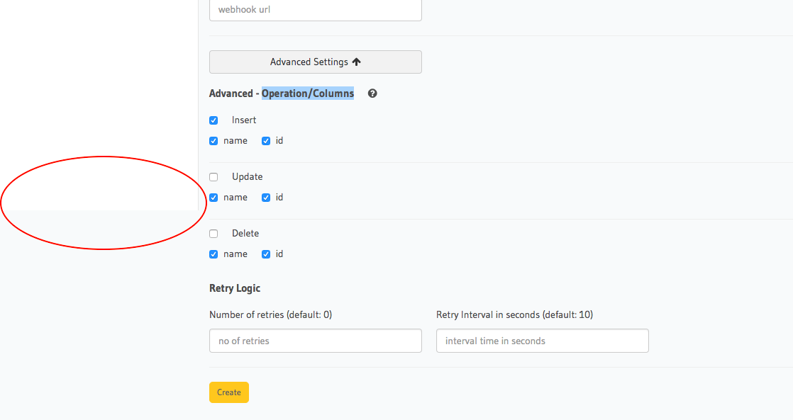Click the Retry Logic heading
This screenshot has height=420, width=793.
coord(234,288)
